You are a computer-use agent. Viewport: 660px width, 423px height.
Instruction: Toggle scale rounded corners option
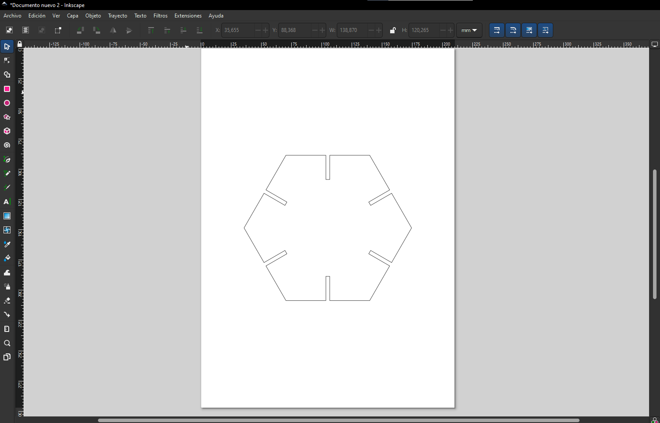point(513,30)
